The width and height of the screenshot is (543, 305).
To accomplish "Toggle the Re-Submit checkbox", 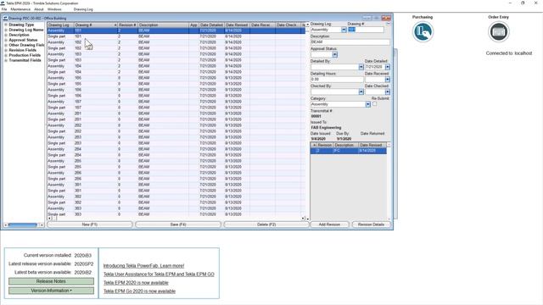I will (374, 103).
